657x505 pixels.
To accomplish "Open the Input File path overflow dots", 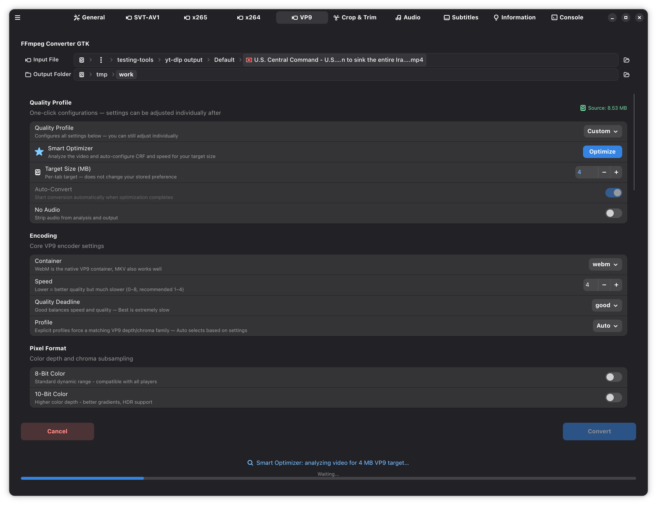I will pos(101,60).
